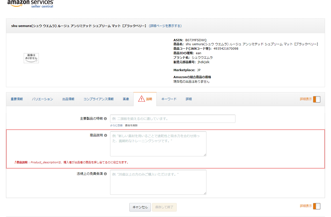Image resolution: width=331 pixels, height=217 pixels.
Task: Click the no-image product placeholder thumbnail
Action: click(x=31, y=58)
